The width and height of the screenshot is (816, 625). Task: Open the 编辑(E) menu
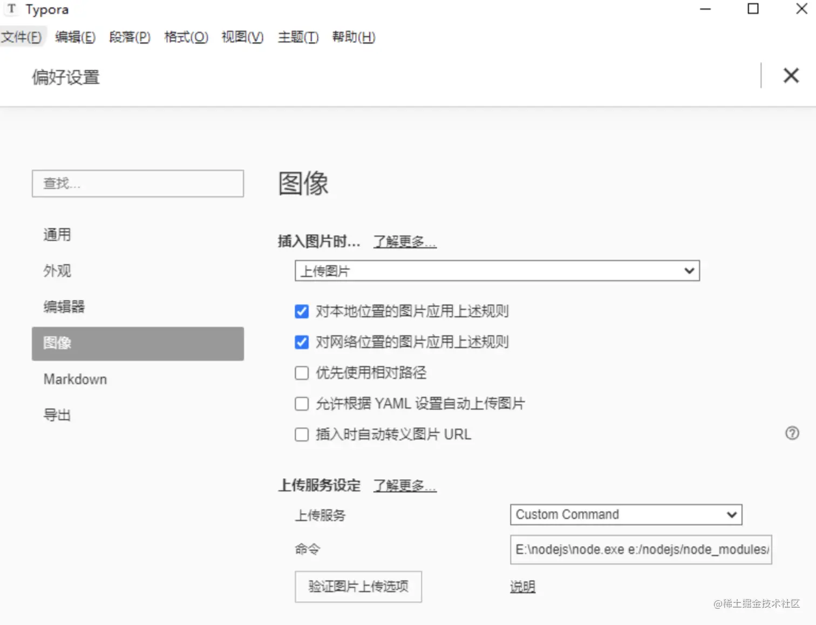75,37
